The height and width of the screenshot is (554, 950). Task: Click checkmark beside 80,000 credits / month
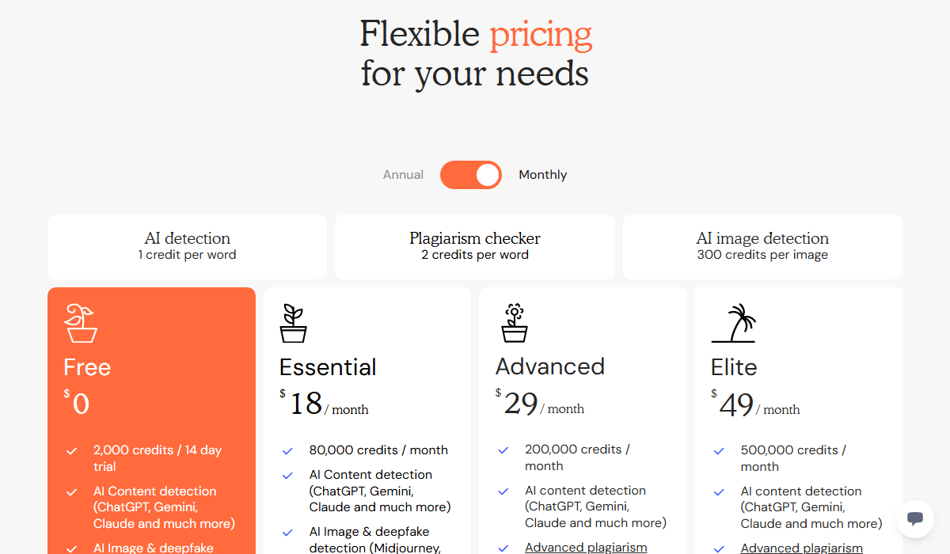coord(288,450)
